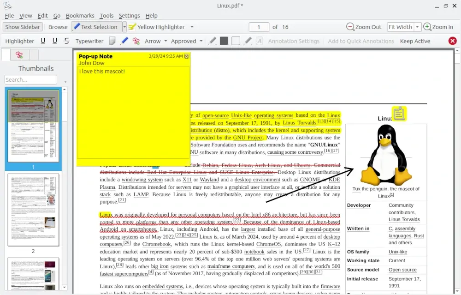Activate the Approved stamp tool
The image size is (461, 295).
tap(183, 41)
